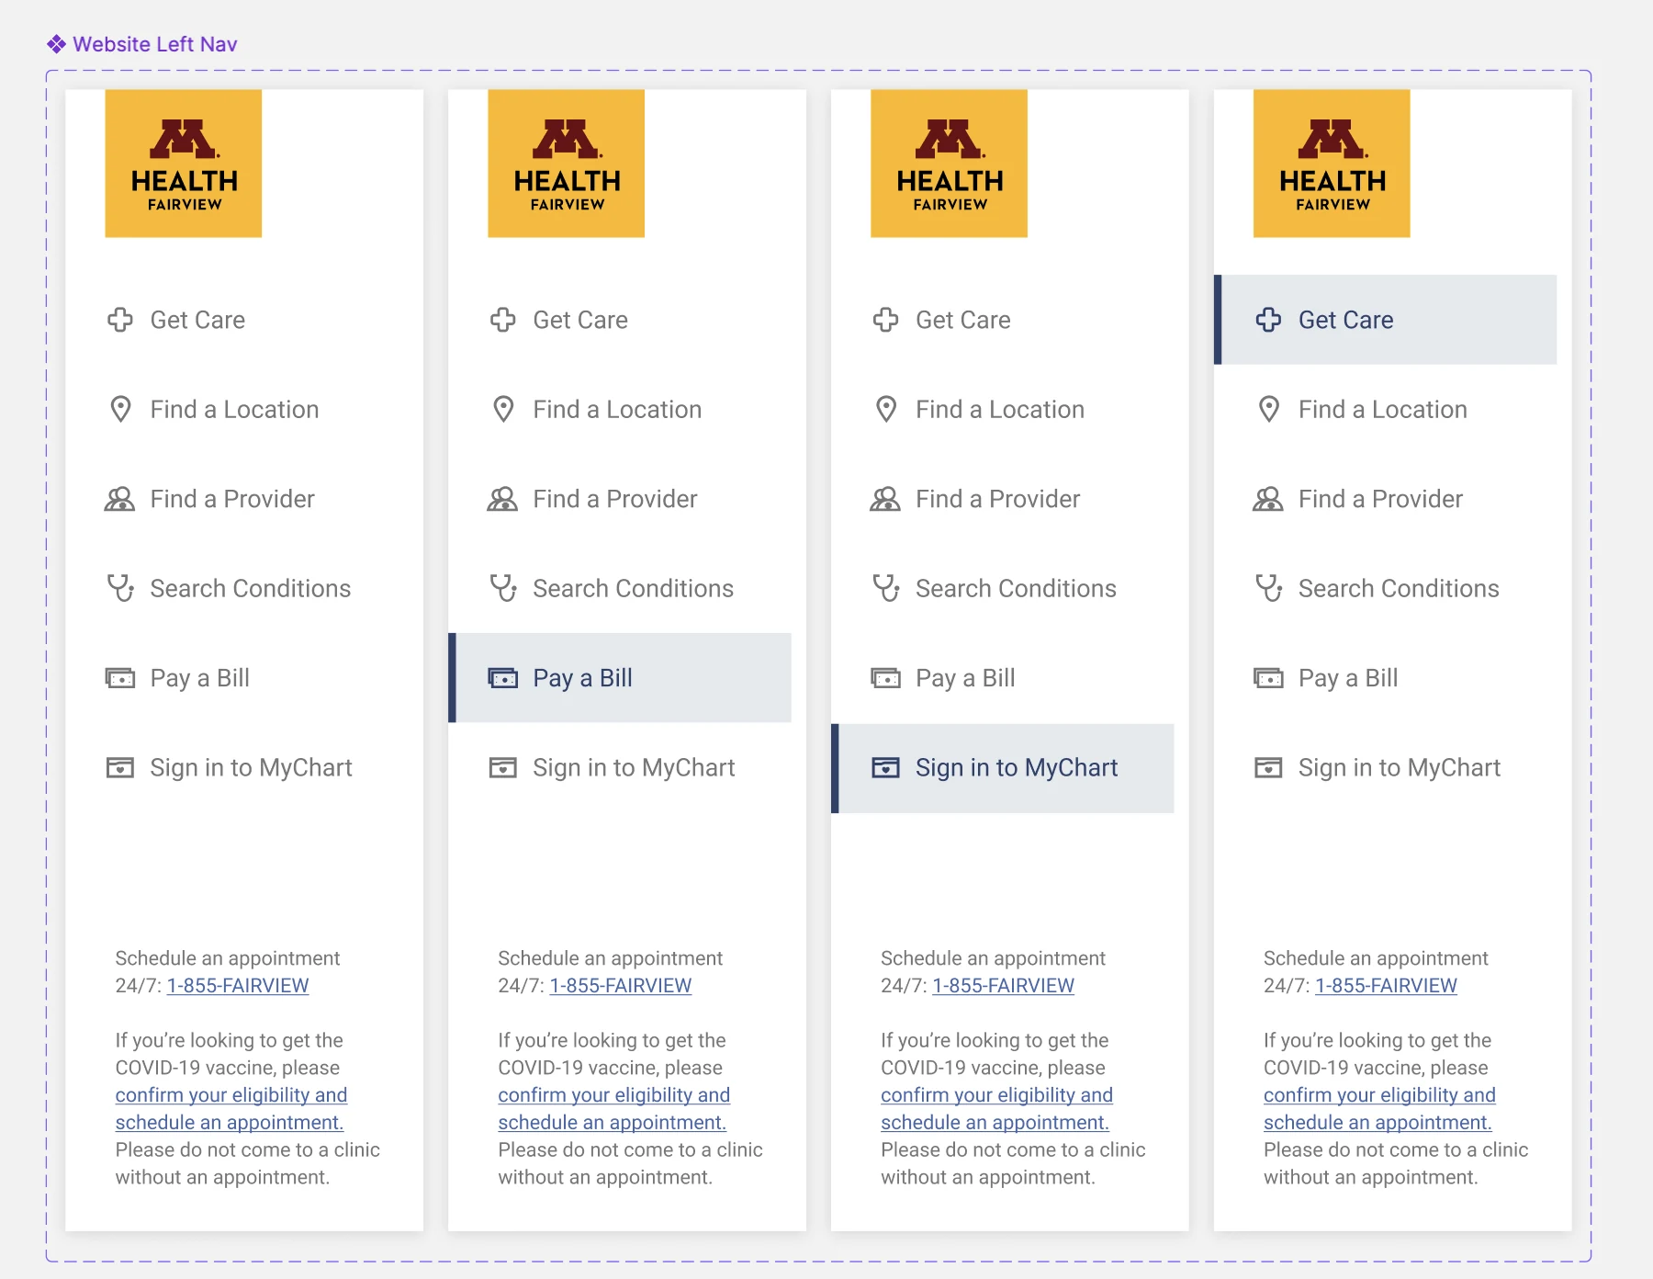The image size is (1653, 1279).
Task: Click the Get Care cross icon in second panel
Action: [503, 320]
